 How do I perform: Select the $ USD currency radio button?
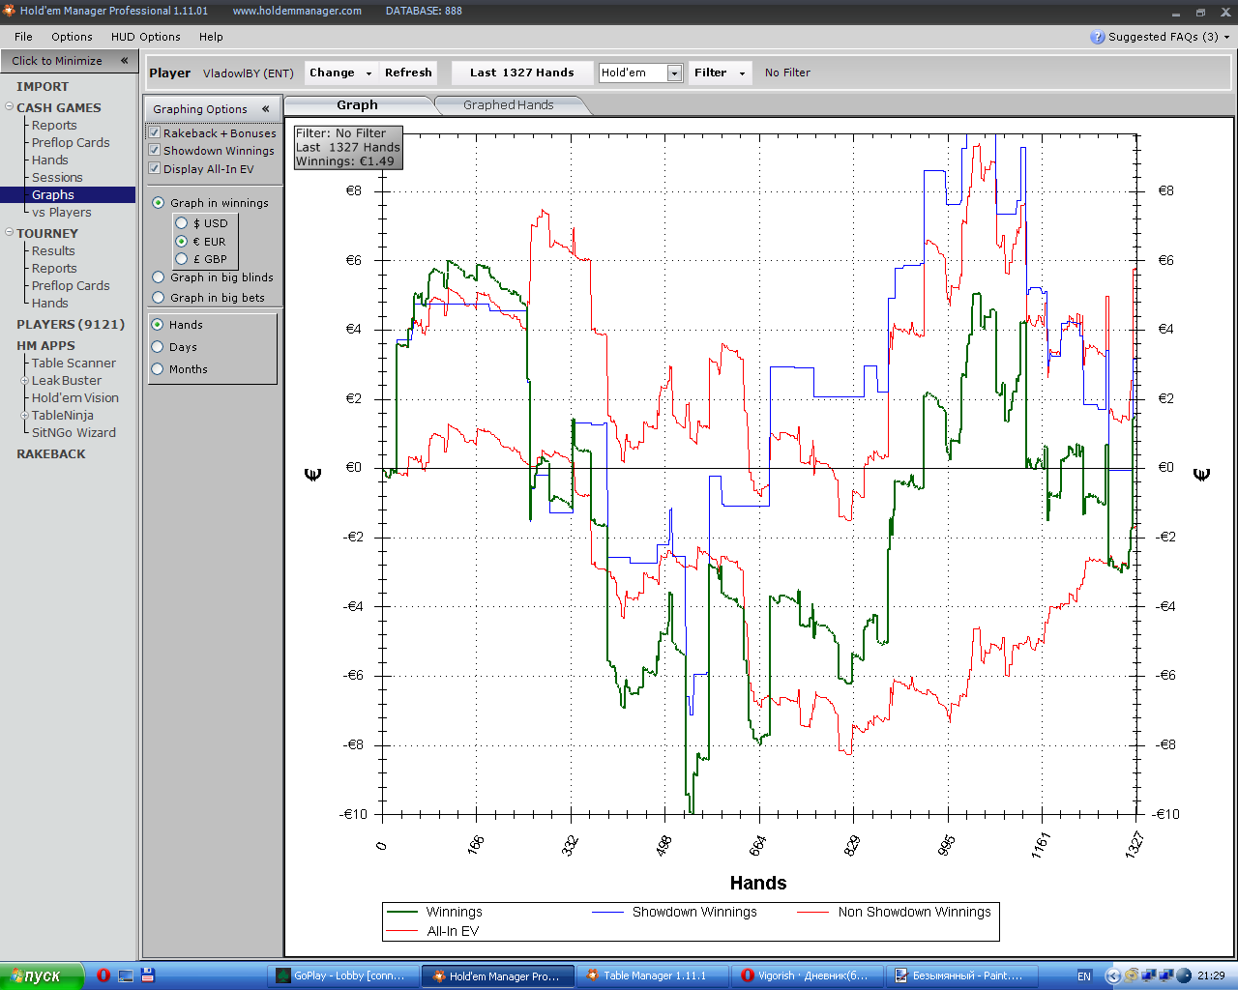click(x=181, y=223)
